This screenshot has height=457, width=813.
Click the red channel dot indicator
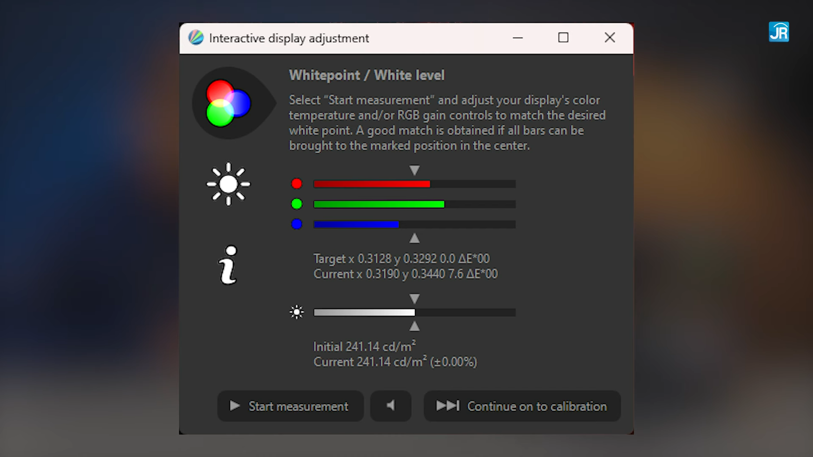tap(297, 184)
